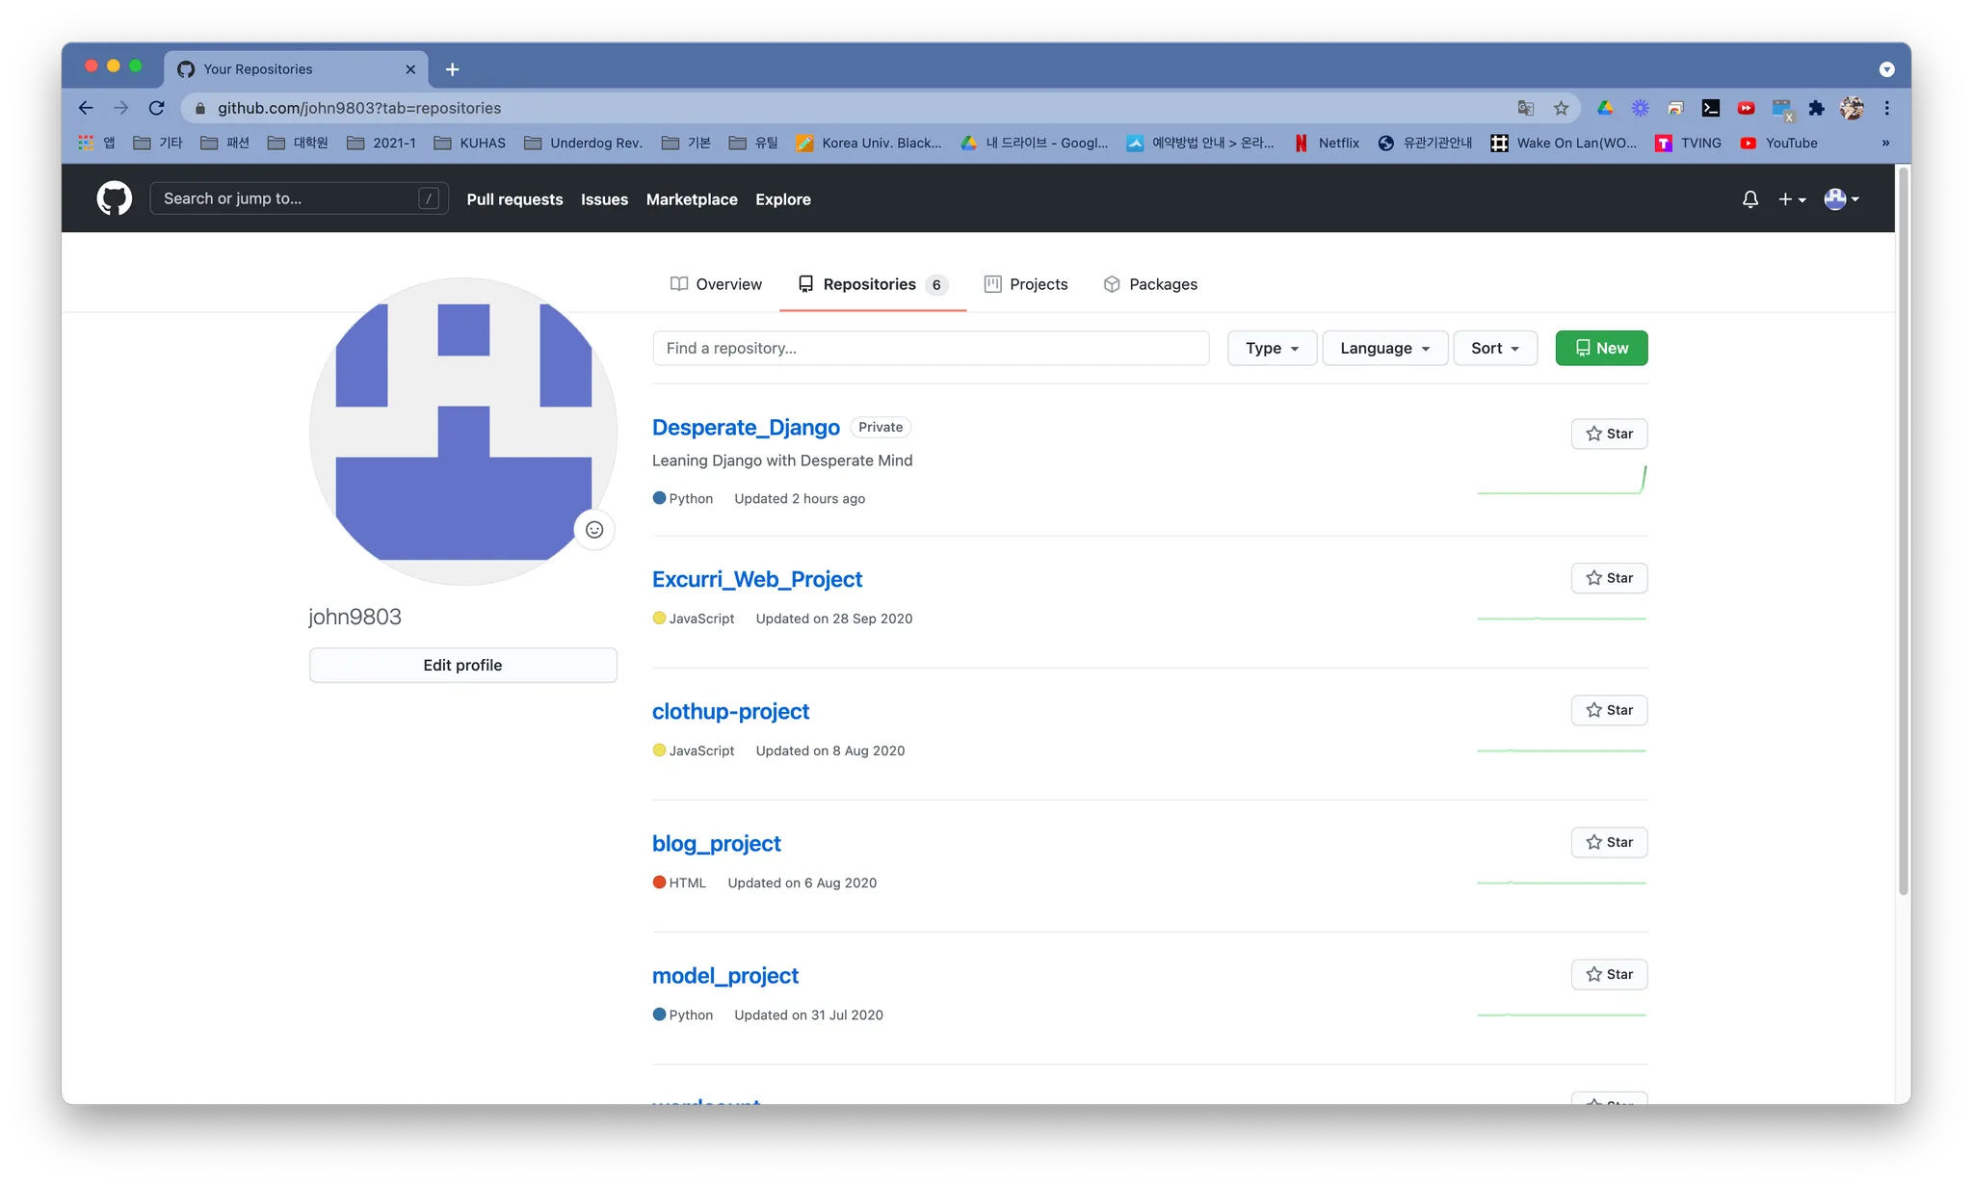Screen dimensions: 1973x1186
Task: Switch to the Packages tab
Action: coord(1150,284)
